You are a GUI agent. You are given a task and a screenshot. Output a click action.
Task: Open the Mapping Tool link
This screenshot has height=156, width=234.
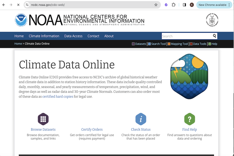pos(179,44)
